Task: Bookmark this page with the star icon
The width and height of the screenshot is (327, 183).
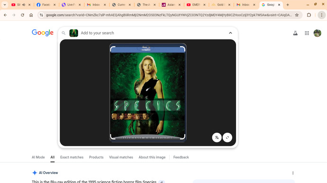Action: [x=297, y=15]
